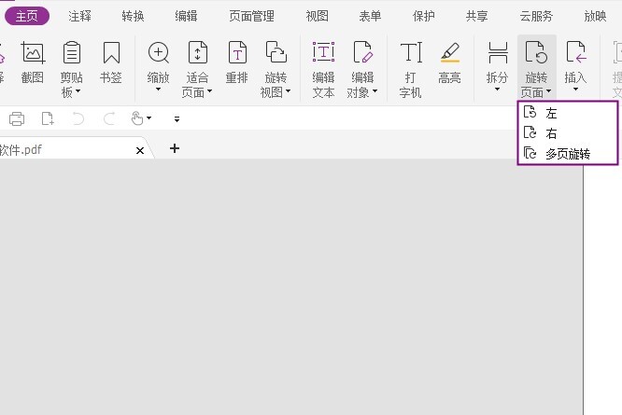
Task: Activate the 重排 reflow tool
Action: click(237, 62)
